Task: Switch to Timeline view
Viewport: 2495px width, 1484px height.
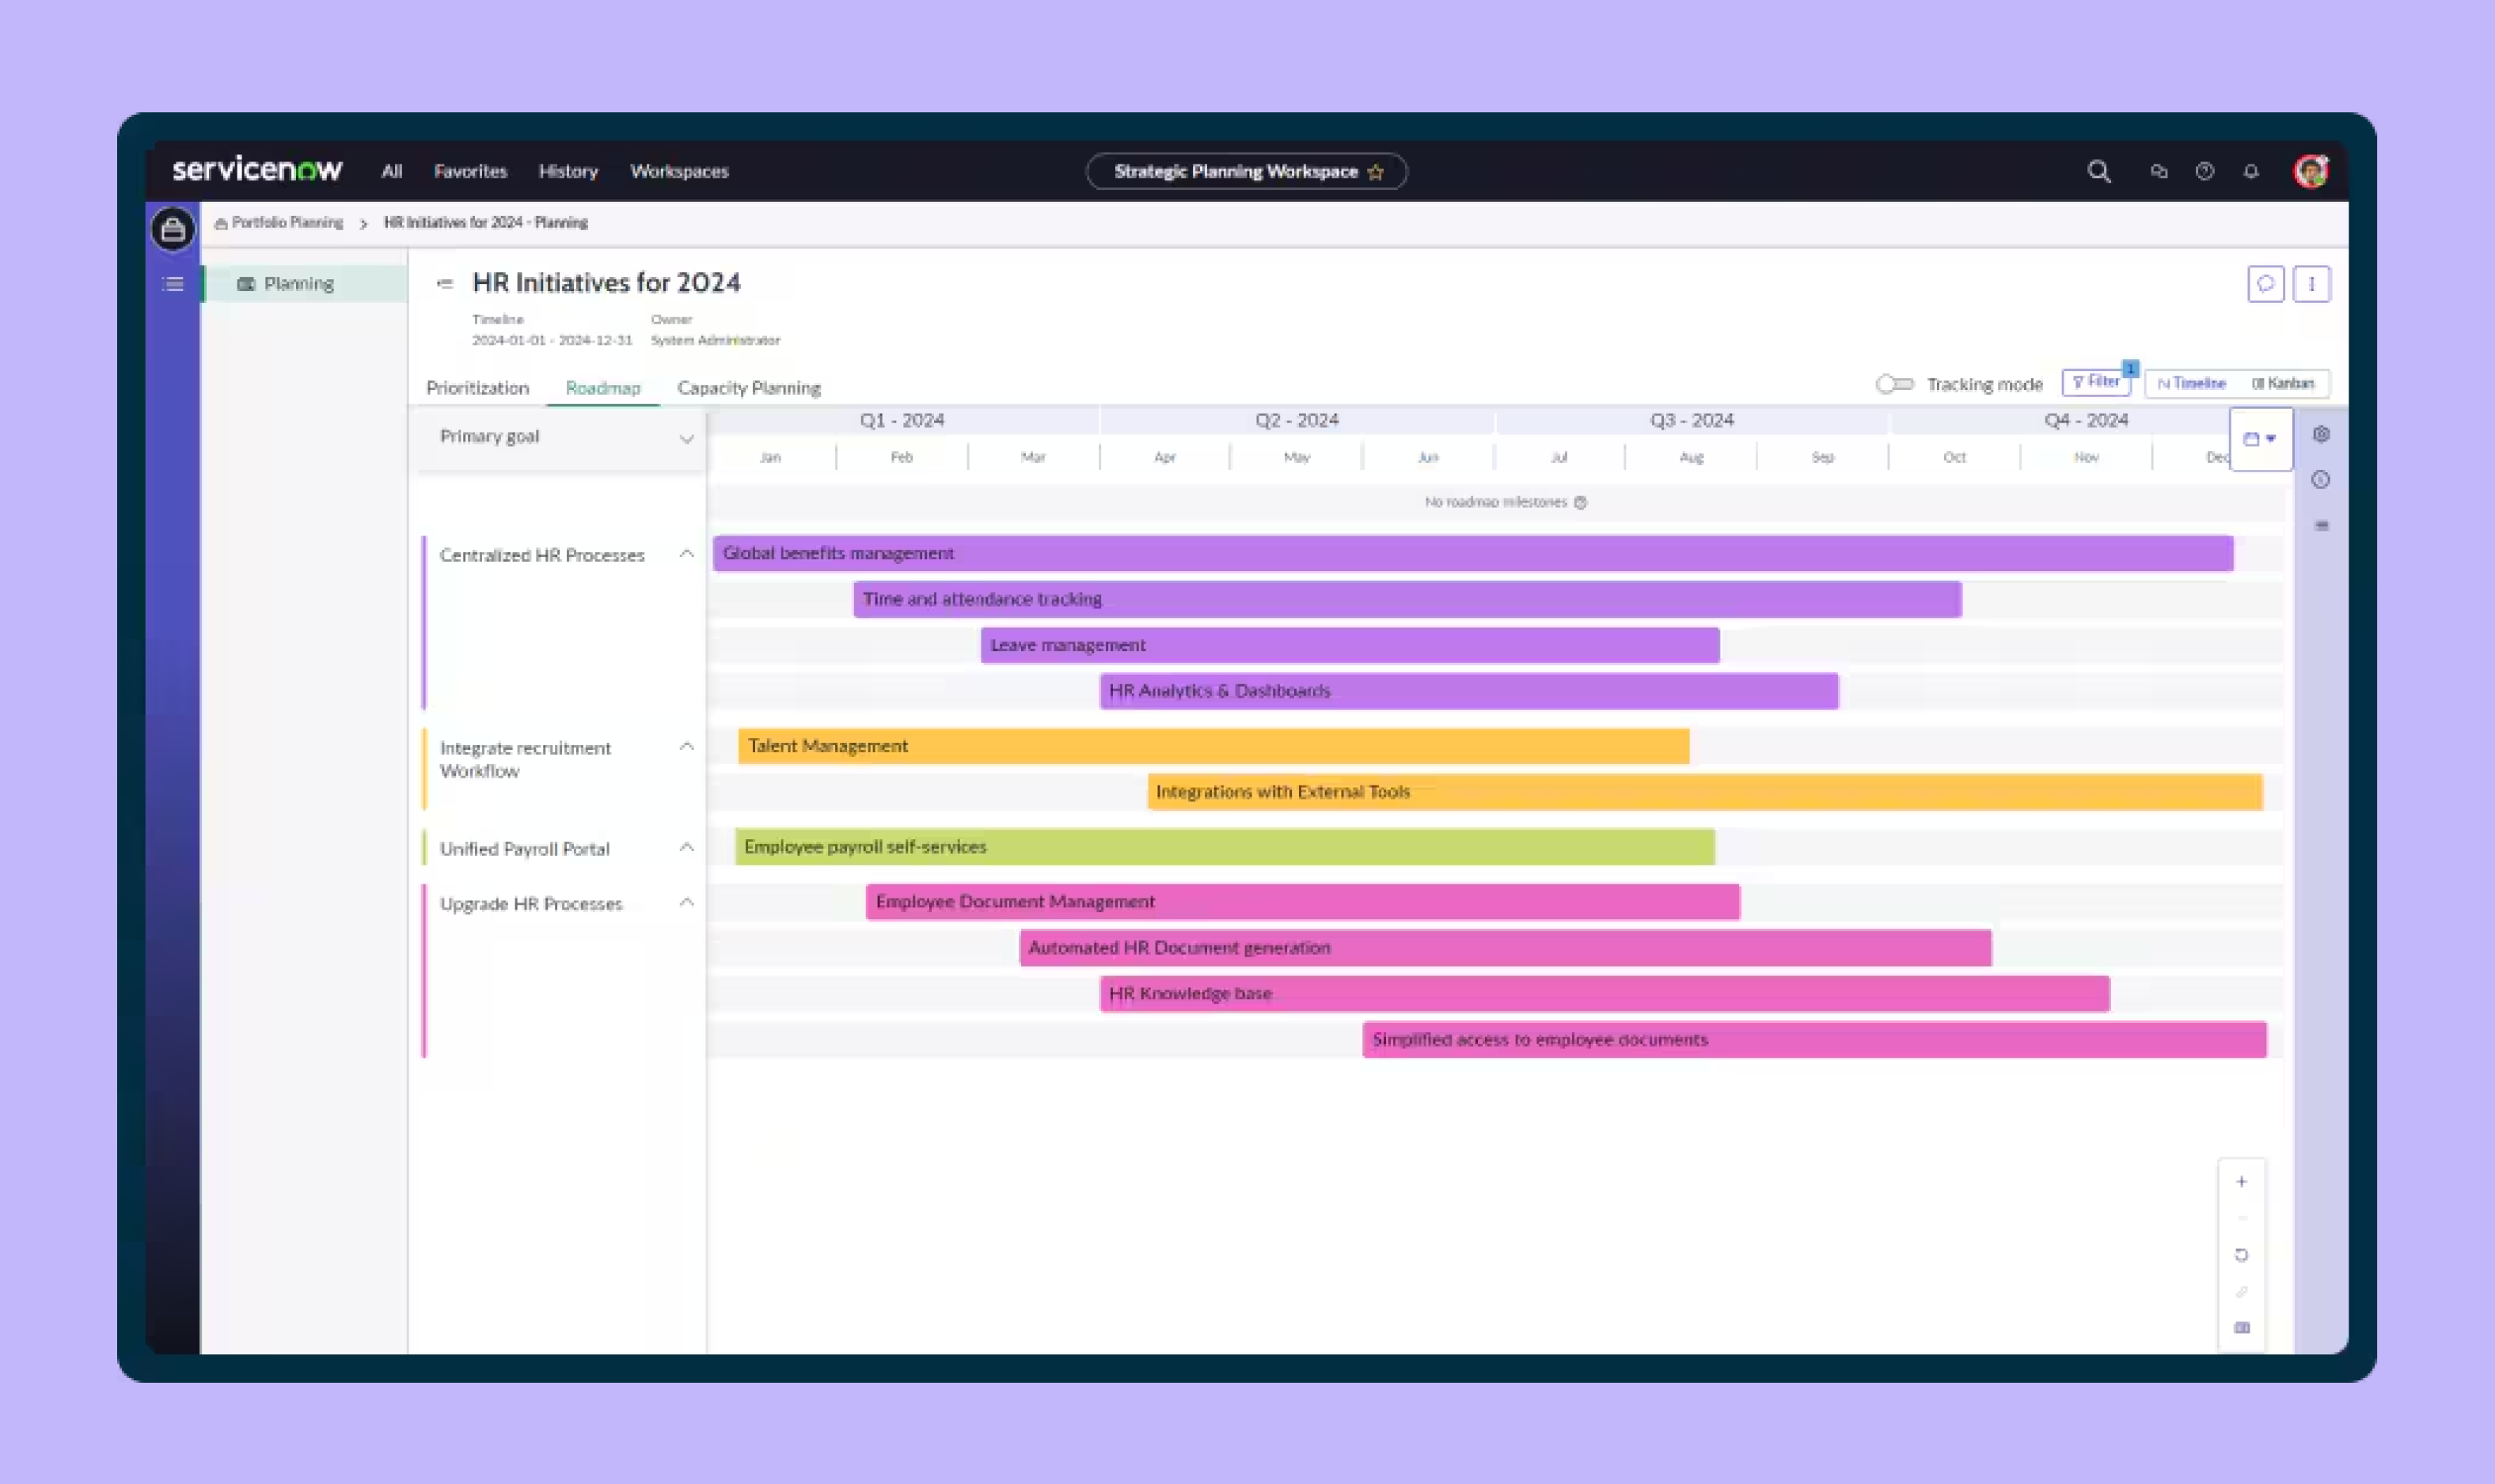Action: coord(2191,383)
